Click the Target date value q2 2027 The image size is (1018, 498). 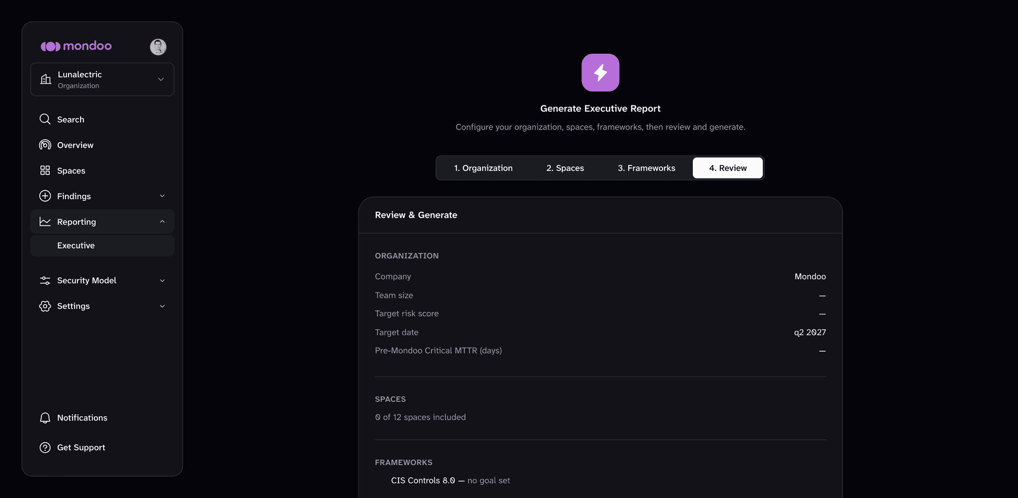click(810, 332)
